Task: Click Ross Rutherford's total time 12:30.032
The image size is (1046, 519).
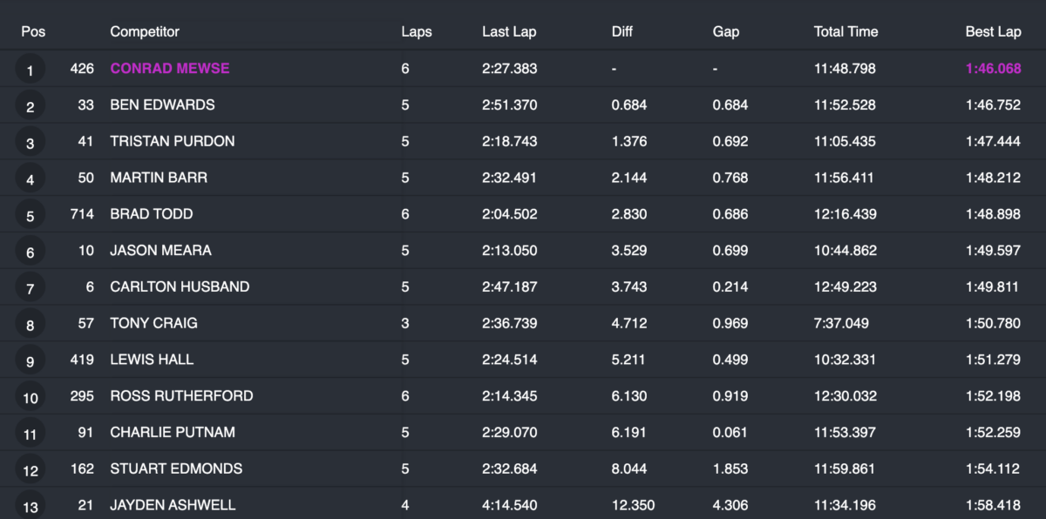Action: [x=845, y=396]
